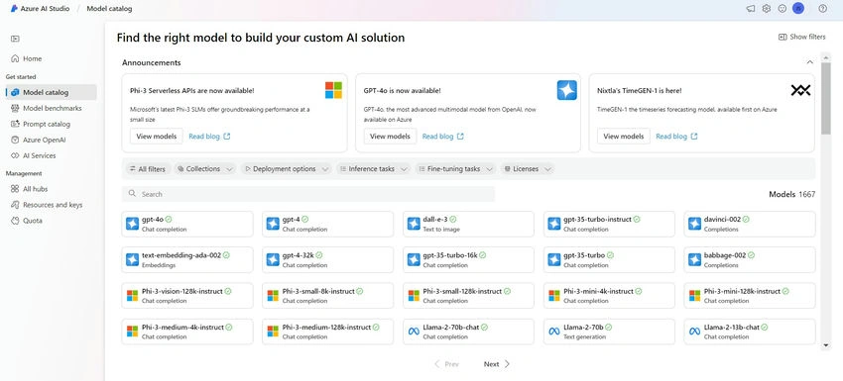Toggle Show filters panel

click(801, 37)
